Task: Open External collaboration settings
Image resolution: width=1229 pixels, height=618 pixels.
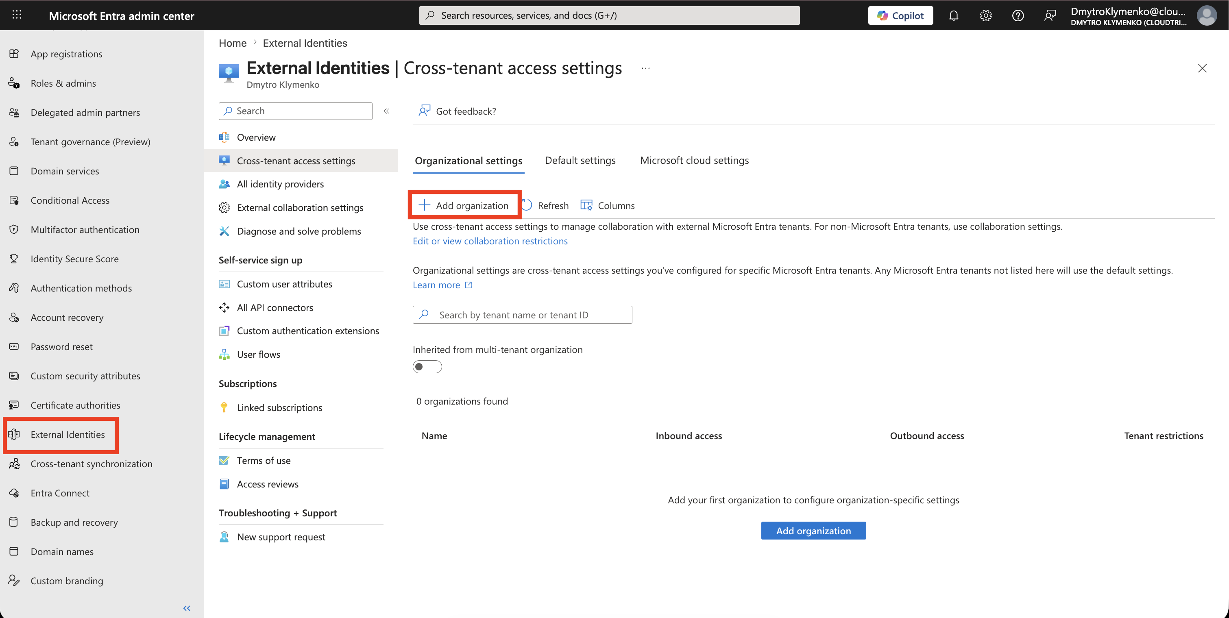Action: [300, 207]
